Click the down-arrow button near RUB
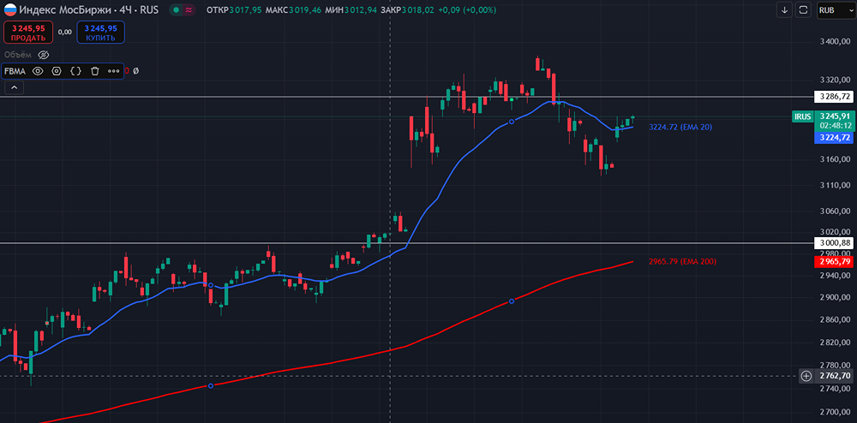The width and height of the screenshot is (857, 423). coord(785,9)
